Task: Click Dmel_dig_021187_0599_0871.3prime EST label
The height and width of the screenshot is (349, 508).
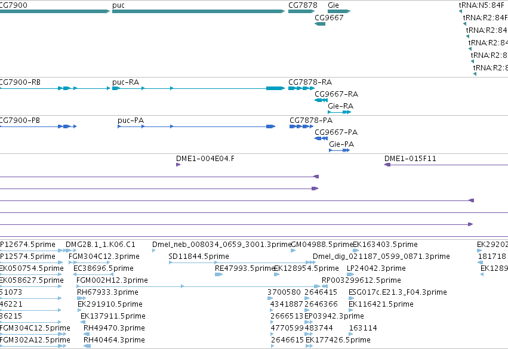Action: pyautogui.click(x=381, y=257)
